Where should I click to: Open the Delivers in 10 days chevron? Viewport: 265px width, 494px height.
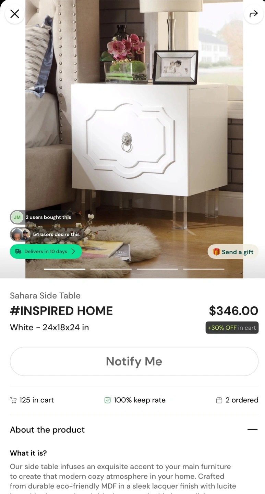73,251
